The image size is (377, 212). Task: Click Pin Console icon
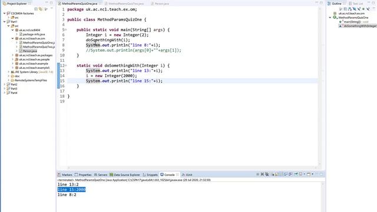point(296,174)
